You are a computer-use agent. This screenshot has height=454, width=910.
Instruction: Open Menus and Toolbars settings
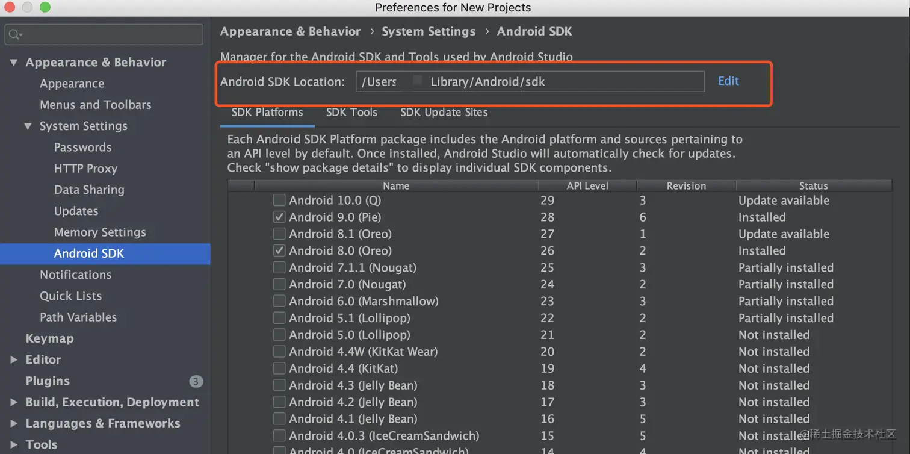[x=95, y=105]
